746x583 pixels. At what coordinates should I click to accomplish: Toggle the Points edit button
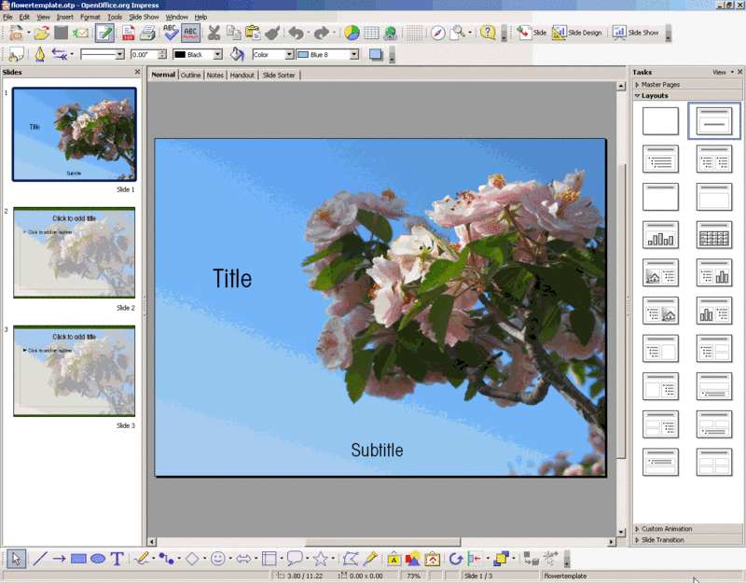point(351,558)
